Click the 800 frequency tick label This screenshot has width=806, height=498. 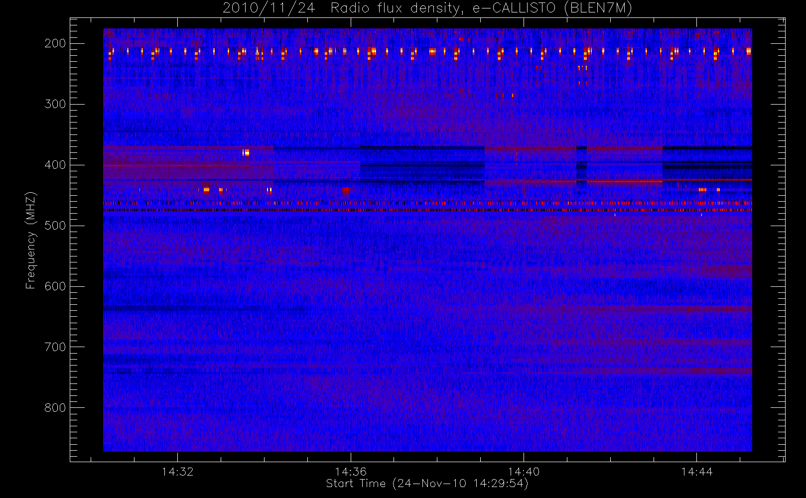point(55,408)
